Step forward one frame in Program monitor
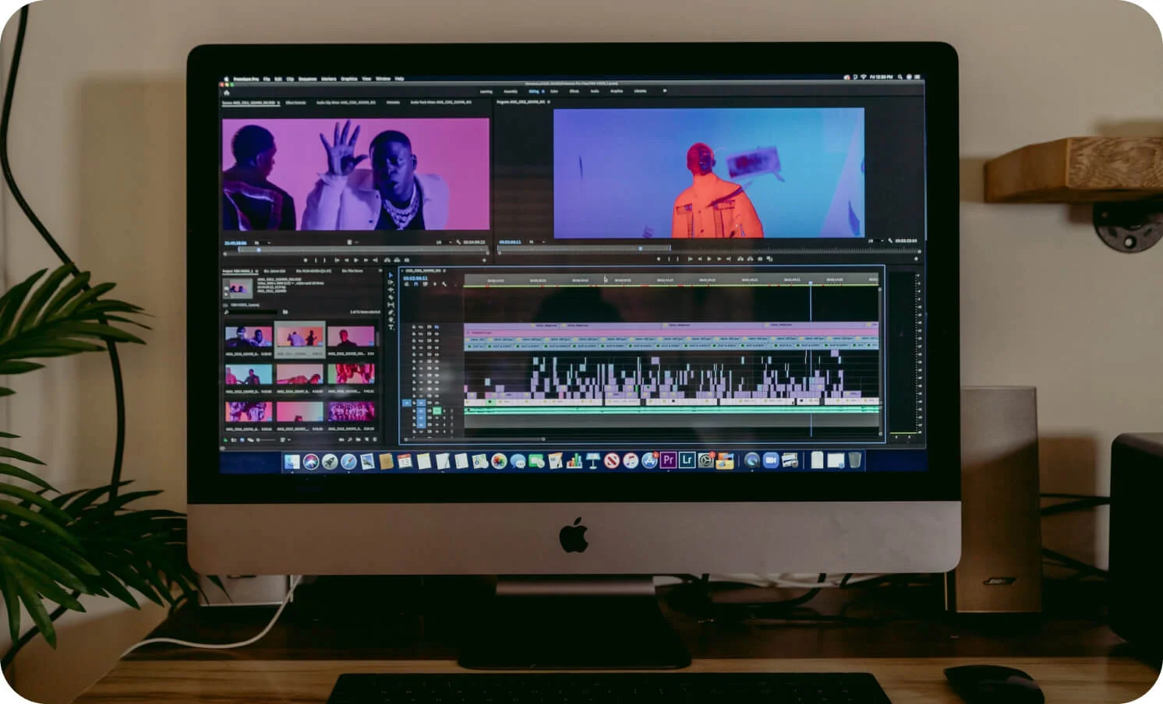The image size is (1163, 704). (x=719, y=259)
